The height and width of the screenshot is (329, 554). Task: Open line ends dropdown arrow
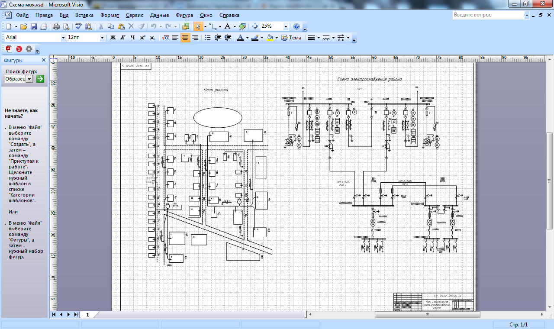348,38
